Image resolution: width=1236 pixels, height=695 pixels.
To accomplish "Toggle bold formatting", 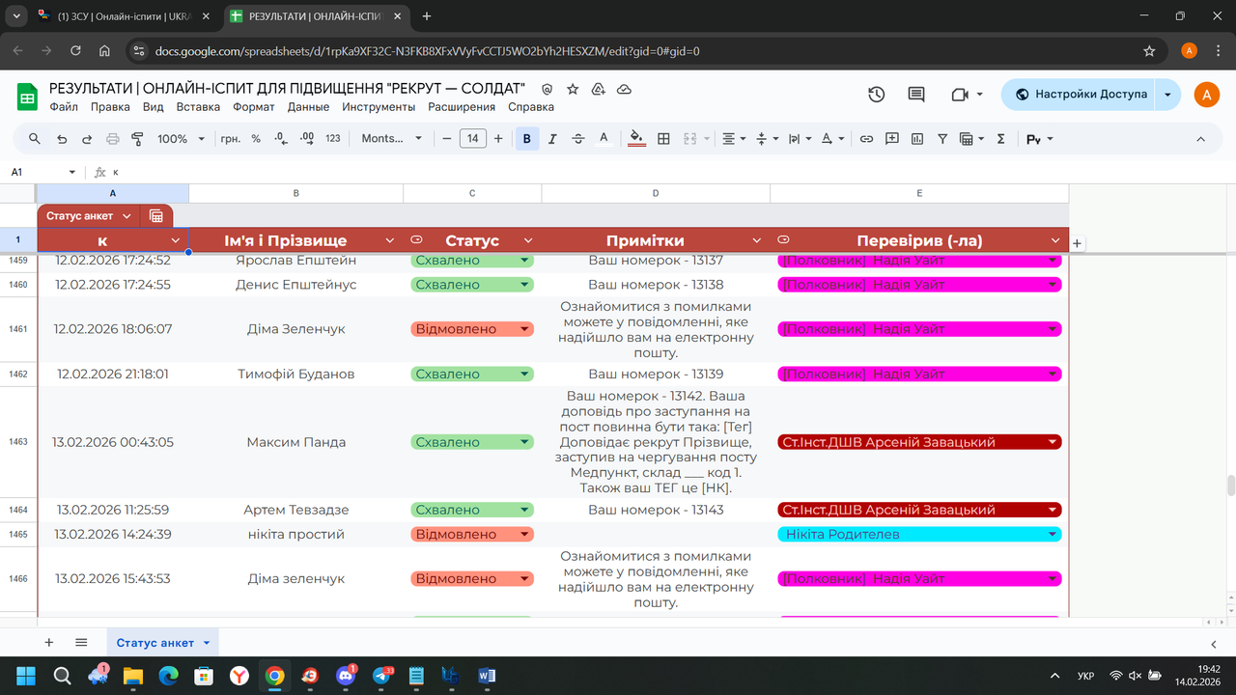I will click(526, 139).
